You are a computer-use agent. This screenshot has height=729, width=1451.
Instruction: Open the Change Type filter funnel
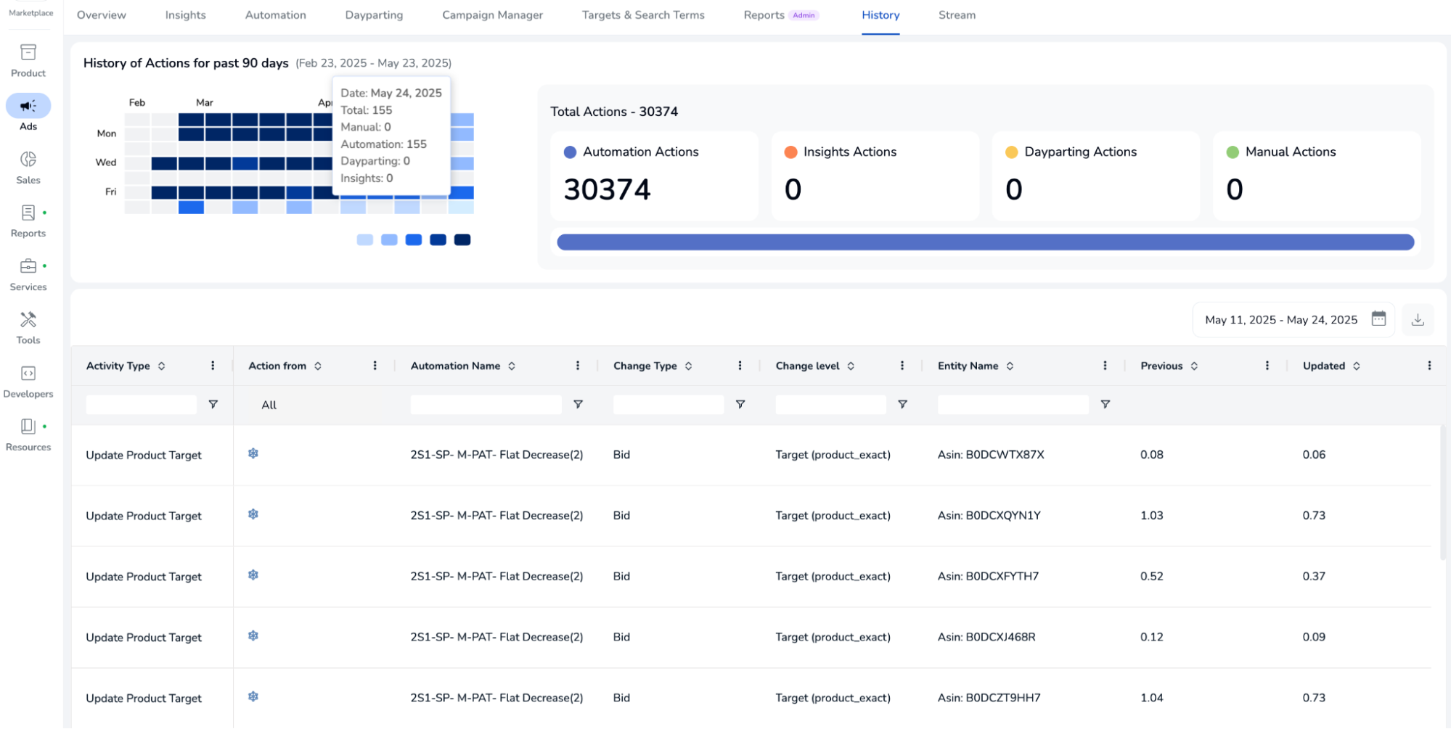click(740, 405)
